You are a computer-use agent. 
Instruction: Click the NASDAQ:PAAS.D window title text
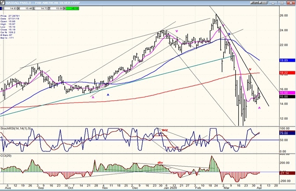[43, 3]
